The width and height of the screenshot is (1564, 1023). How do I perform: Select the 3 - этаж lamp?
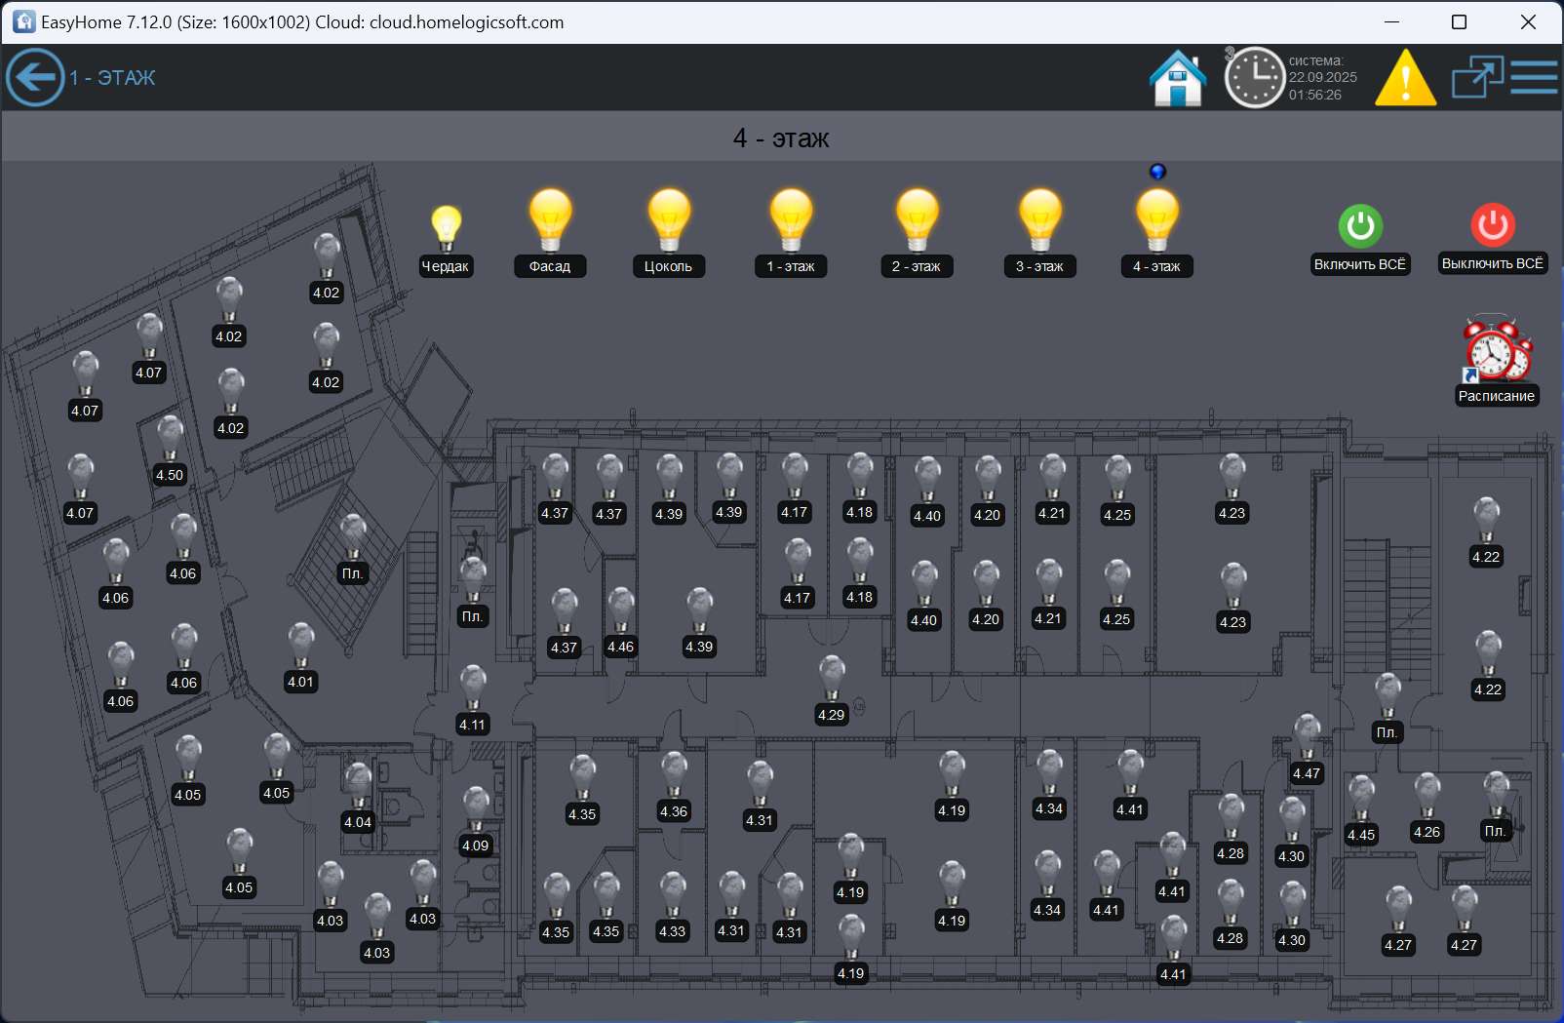[1039, 221]
